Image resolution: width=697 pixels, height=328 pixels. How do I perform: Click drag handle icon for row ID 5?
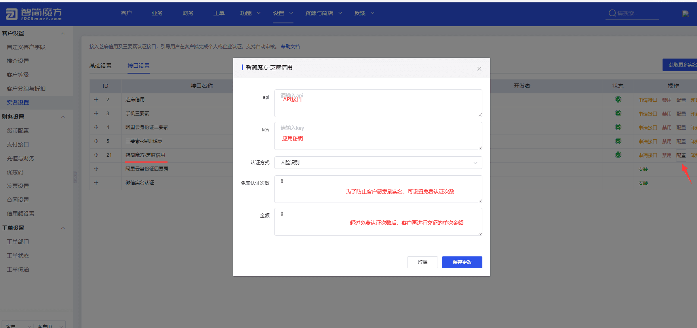(96, 141)
